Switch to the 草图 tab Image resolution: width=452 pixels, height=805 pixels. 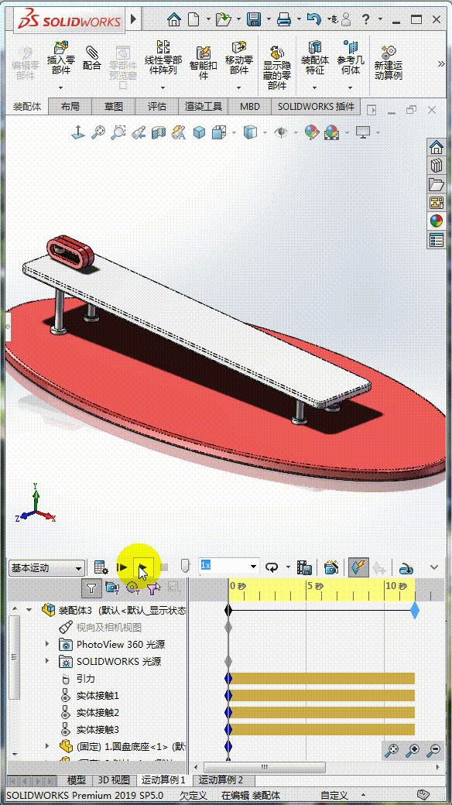point(114,107)
